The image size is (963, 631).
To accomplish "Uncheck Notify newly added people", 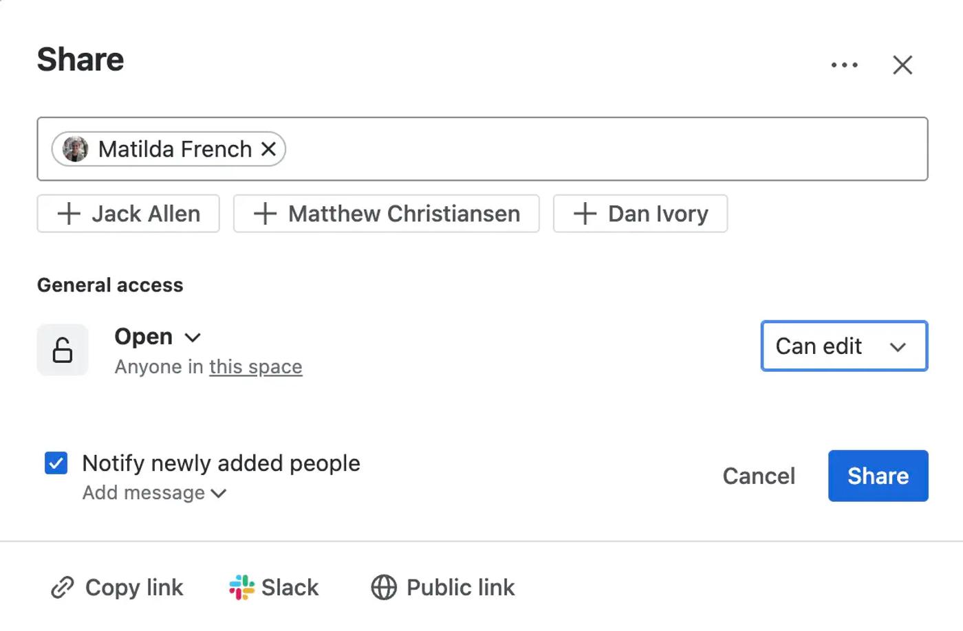I will (56, 463).
